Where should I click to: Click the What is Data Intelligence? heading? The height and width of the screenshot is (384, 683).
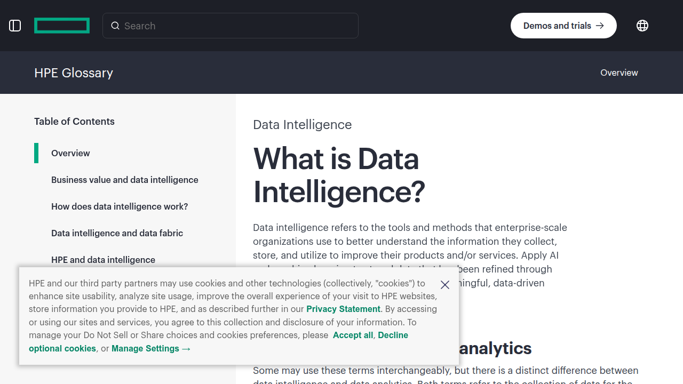(x=339, y=175)
